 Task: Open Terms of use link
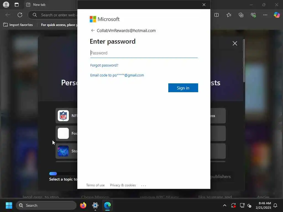point(95,185)
